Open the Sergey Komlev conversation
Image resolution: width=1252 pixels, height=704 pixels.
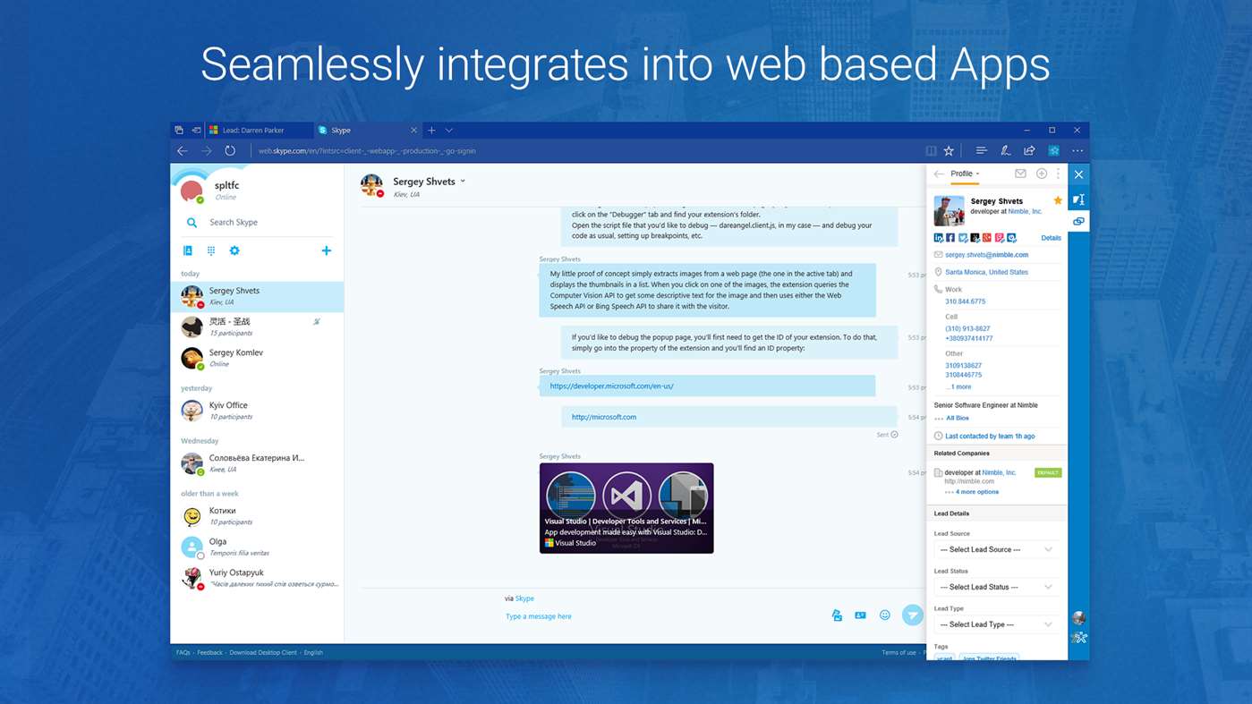(x=257, y=358)
